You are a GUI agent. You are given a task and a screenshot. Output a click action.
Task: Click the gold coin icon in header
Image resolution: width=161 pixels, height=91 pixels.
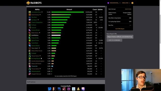[x=132, y=3]
